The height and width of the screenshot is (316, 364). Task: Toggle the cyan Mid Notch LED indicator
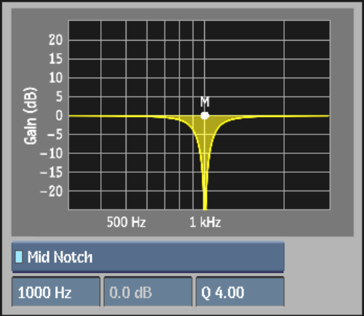19,257
